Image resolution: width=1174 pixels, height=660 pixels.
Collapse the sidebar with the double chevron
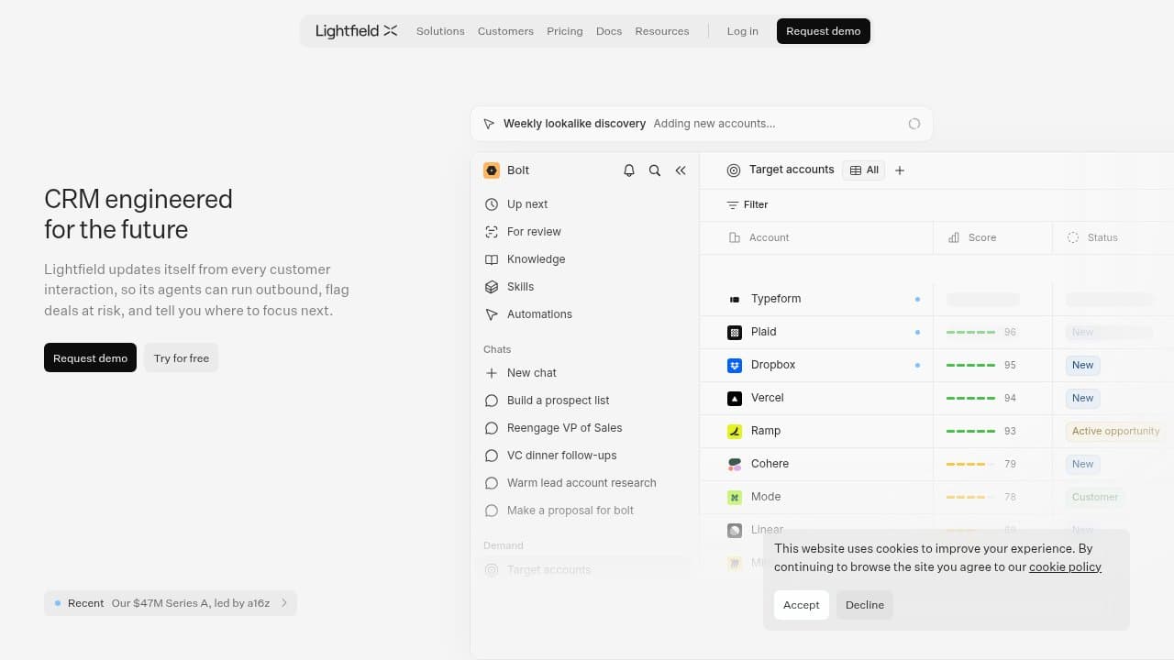pyautogui.click(x=681, y=170)
